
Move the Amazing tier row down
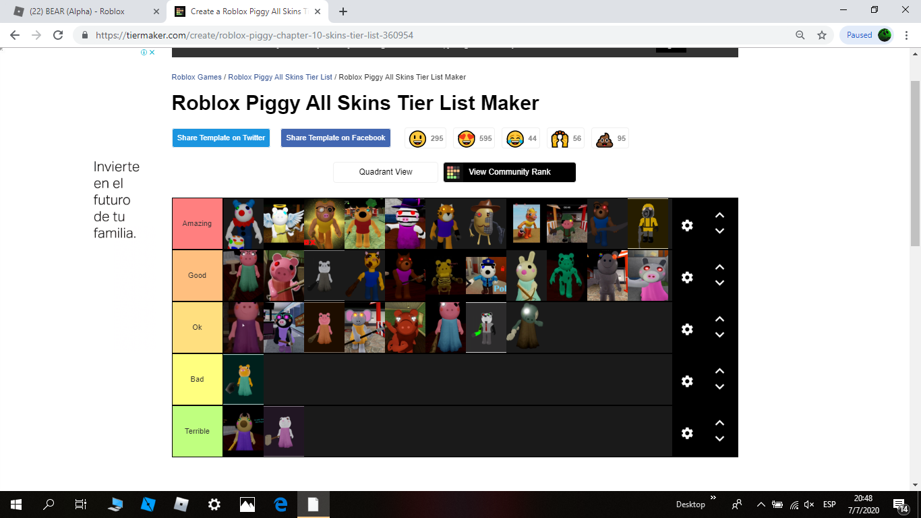(x=719, y=231)
